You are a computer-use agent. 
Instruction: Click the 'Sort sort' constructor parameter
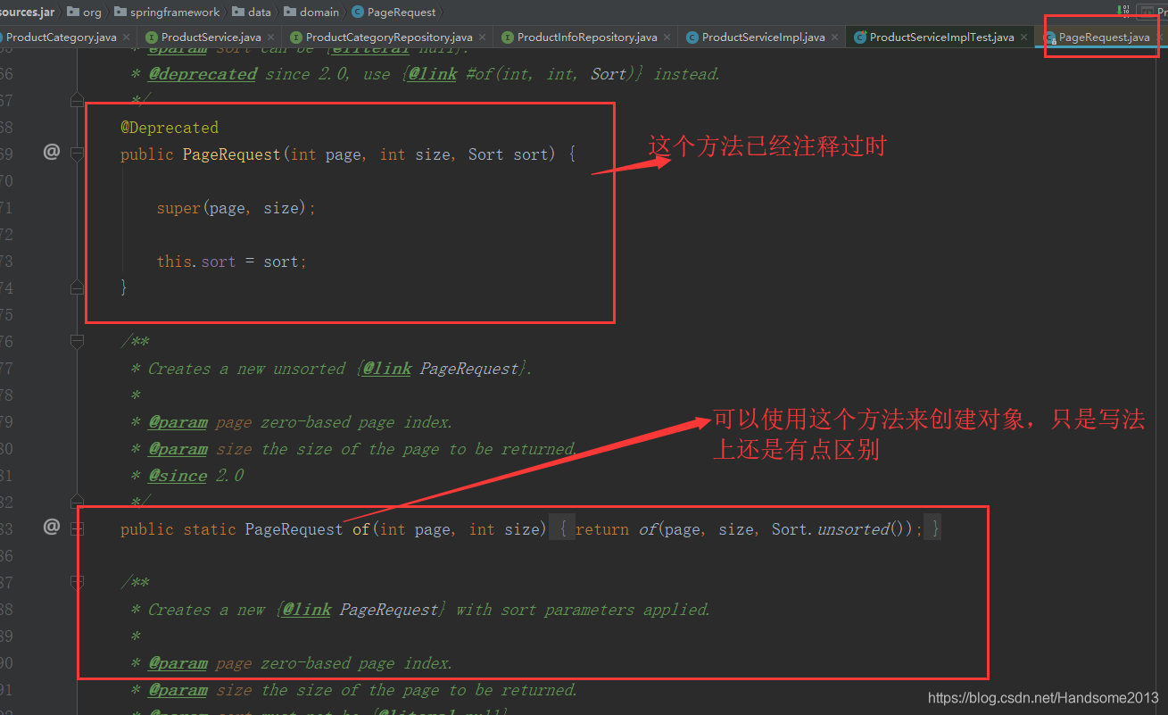[x=509, y=154]
